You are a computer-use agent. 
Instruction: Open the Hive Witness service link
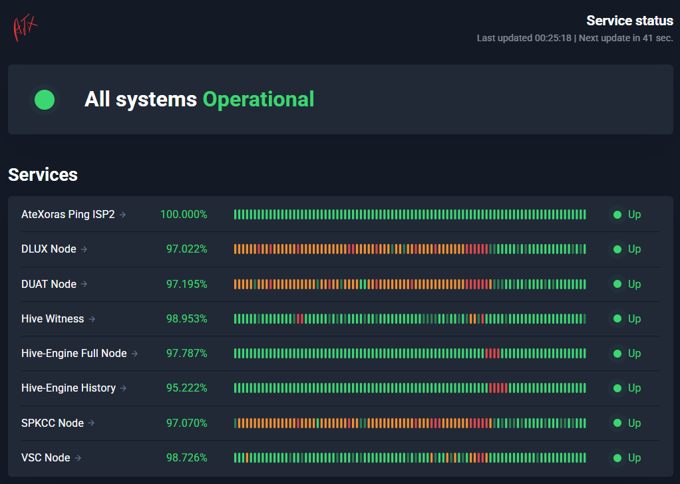click(53, 319)
